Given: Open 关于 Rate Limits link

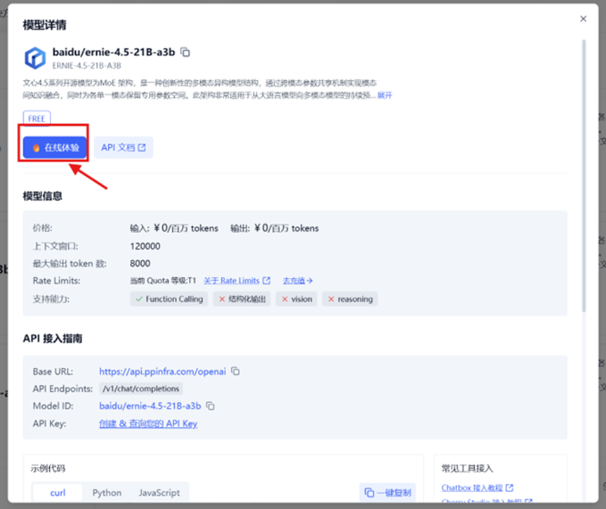Looking at the screenshot, I should (232, 281).
